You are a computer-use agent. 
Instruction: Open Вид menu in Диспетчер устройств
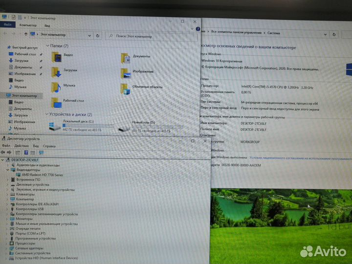tap(36, 146)
